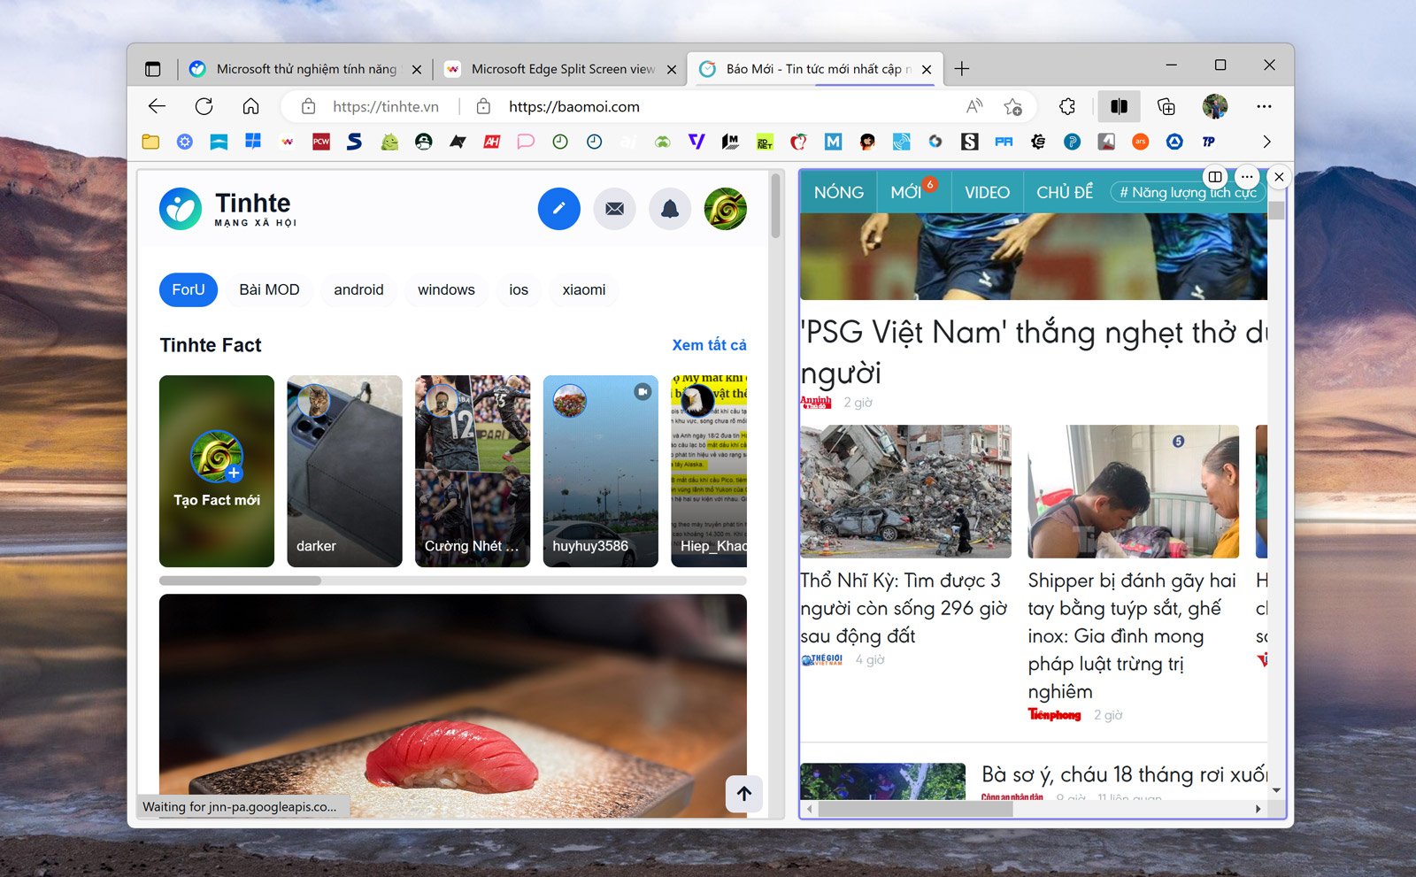Expand the favorites bar overflow chevron
This screenshot has width=1416, height=877.
pos(1267,142)
